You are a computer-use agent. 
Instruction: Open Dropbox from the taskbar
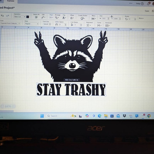pyautogui.click(x=124, y=116)
